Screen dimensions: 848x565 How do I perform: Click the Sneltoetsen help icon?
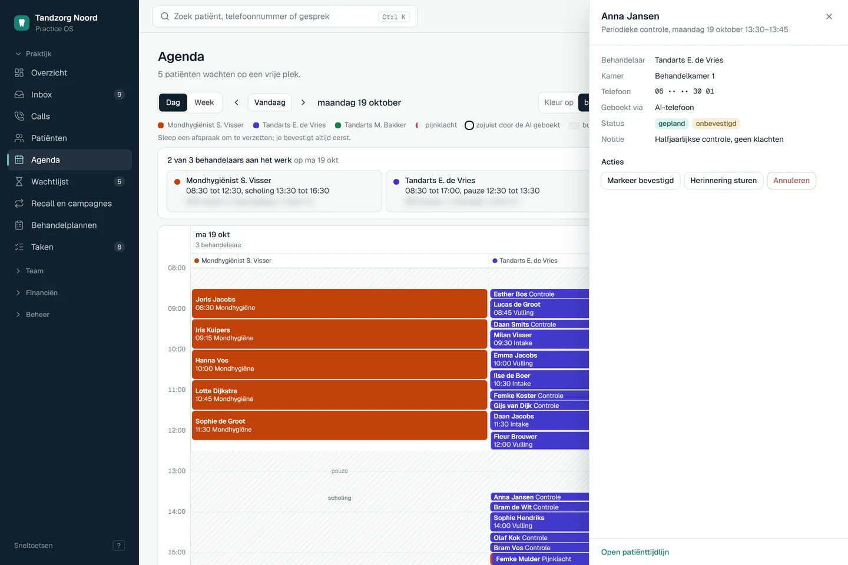118,546
